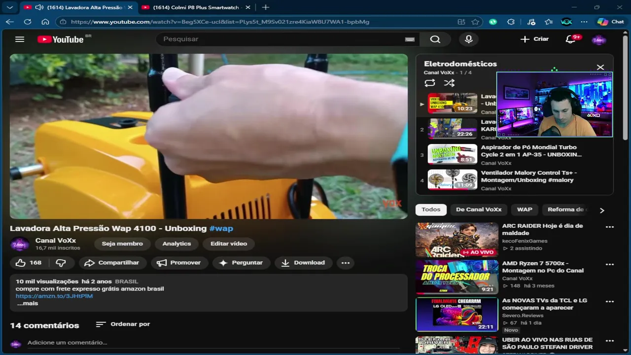
Task: Open the account avatar menu
Action: 598,39
